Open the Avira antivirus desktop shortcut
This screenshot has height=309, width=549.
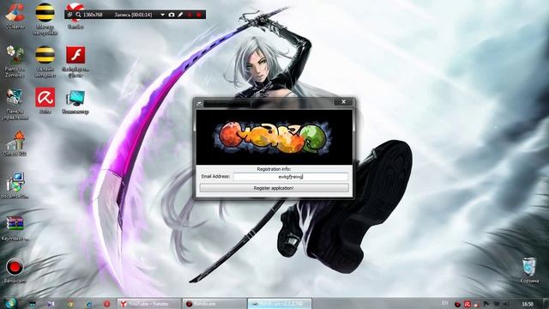(x=45, y=100)
